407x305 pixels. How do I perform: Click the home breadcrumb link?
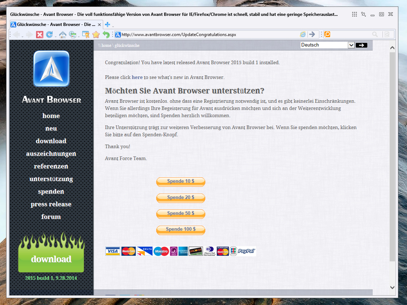click(106, 45)
